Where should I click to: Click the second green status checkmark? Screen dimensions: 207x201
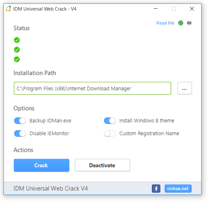(x=17, y=50)
